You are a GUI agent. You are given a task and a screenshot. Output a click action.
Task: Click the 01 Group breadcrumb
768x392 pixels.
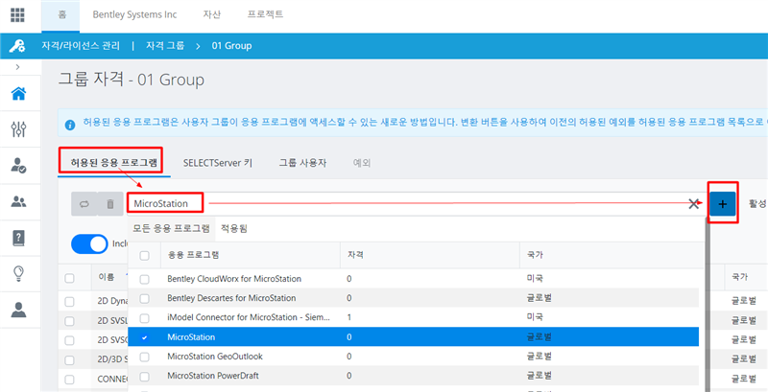(x=231, y=46)
